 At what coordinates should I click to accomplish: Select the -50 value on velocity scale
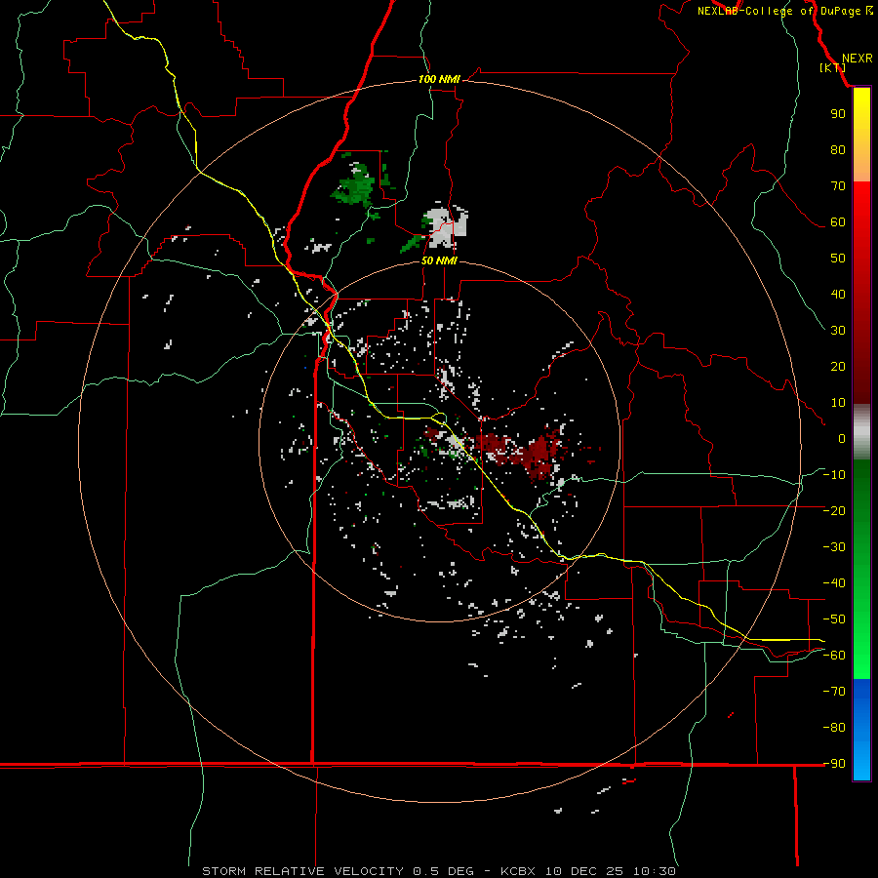(x=834, y=619)
